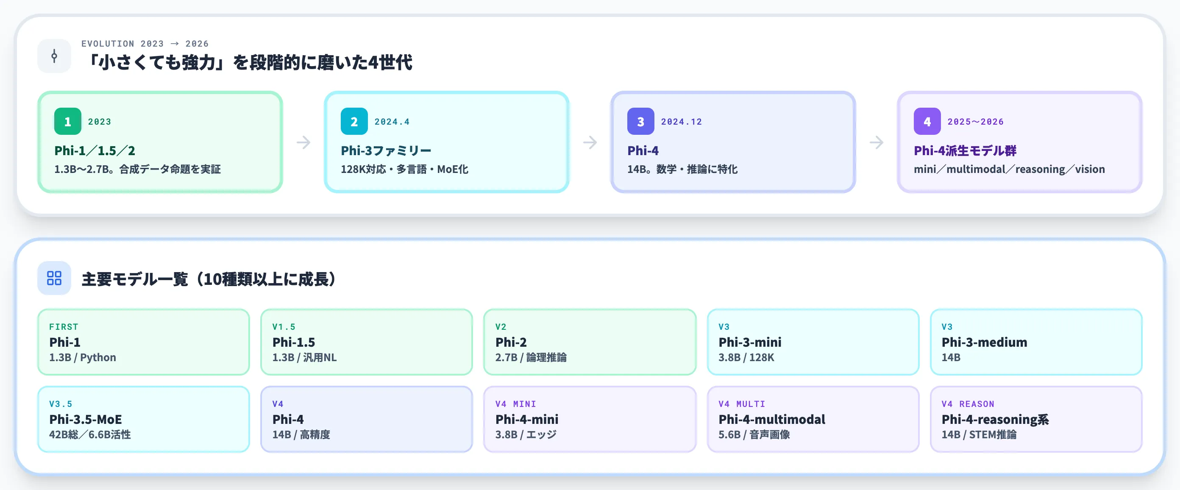Click the text 128K対応・多言語・MoE化
Viewport: 1180px width, 490px height.
pyautogui.click(x=404, y=169)
